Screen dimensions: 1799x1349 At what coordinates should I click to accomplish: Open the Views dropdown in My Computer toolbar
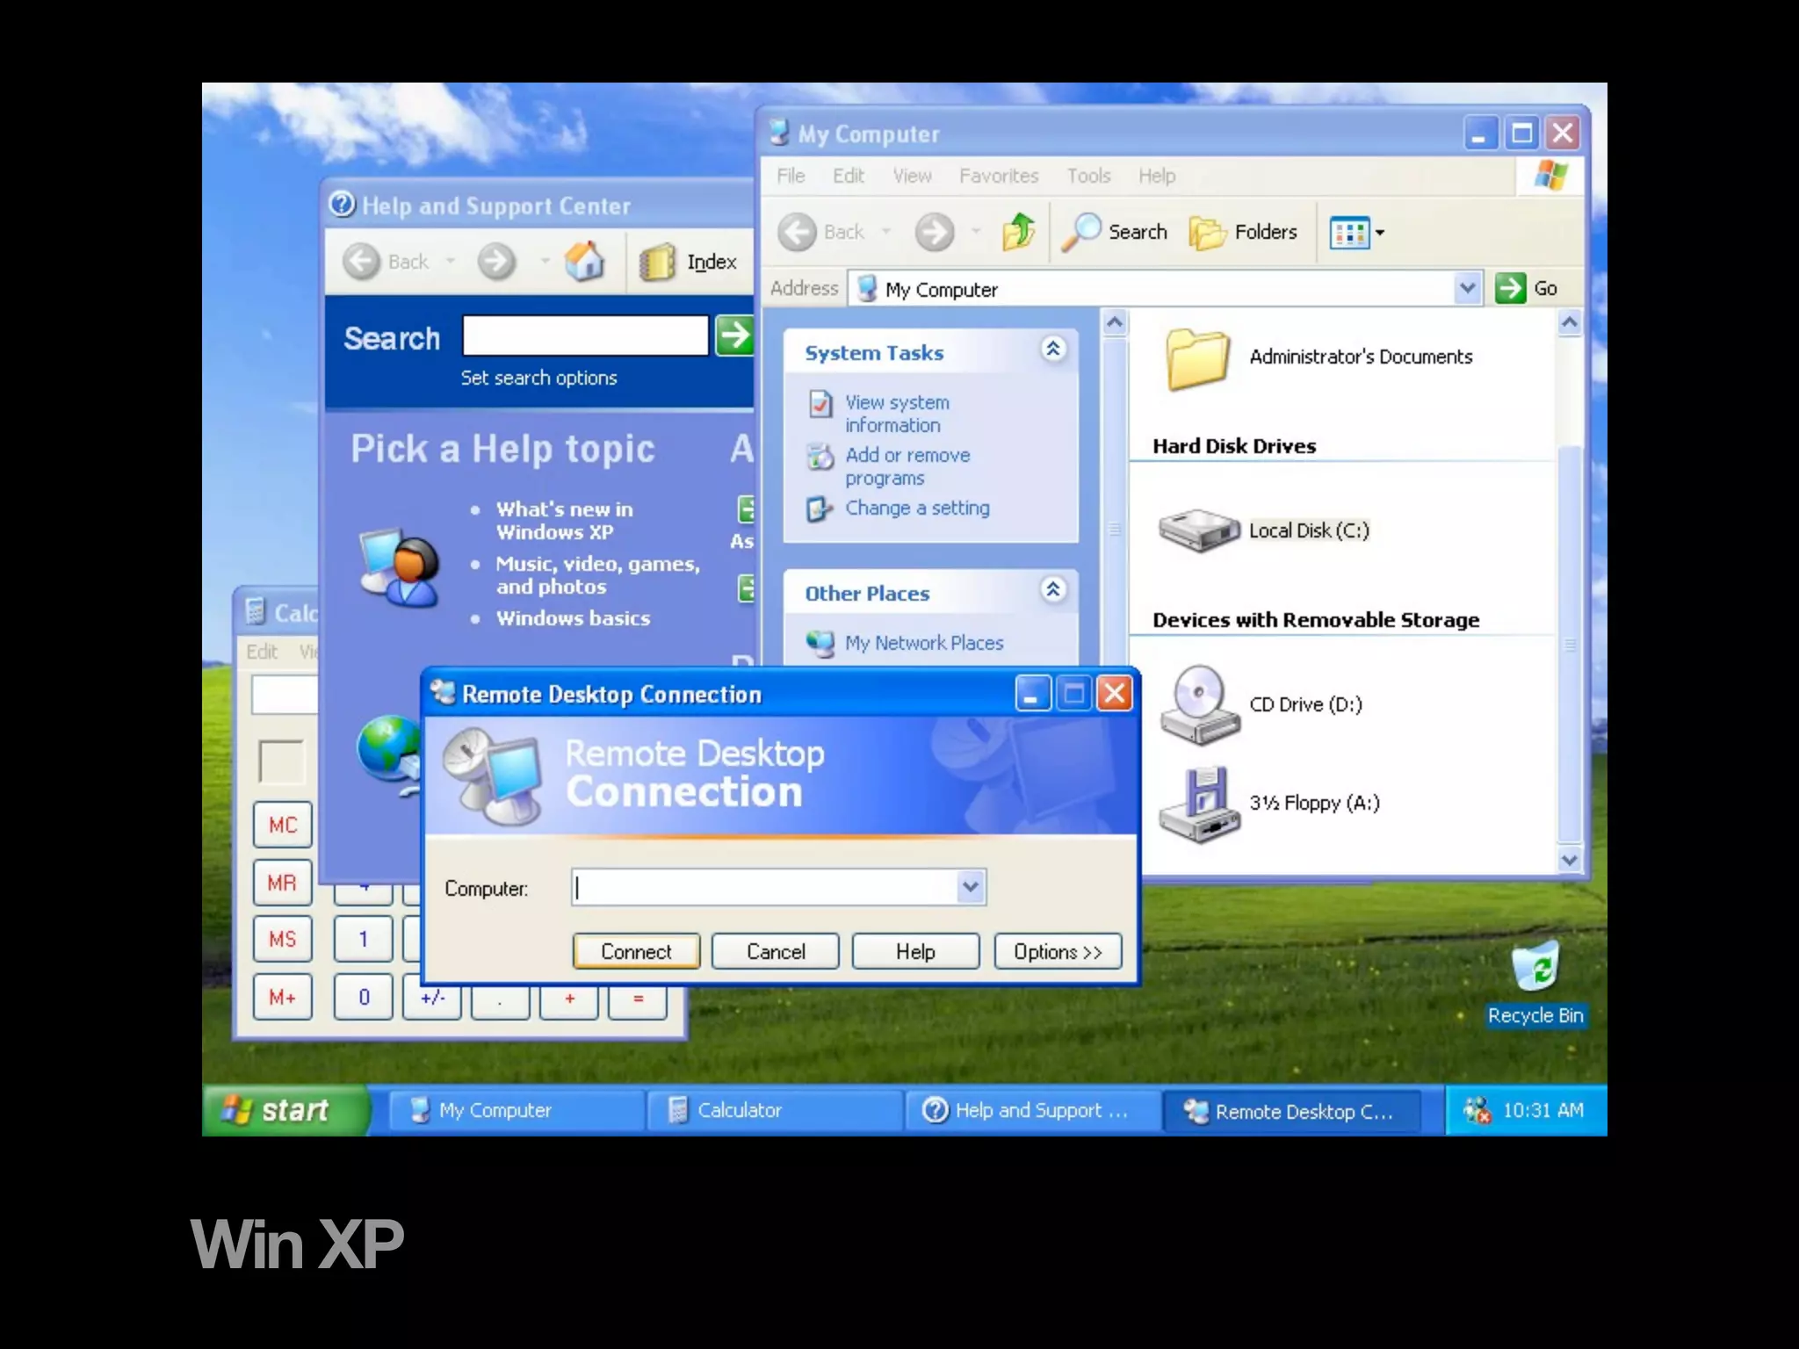click(1357, 233)
